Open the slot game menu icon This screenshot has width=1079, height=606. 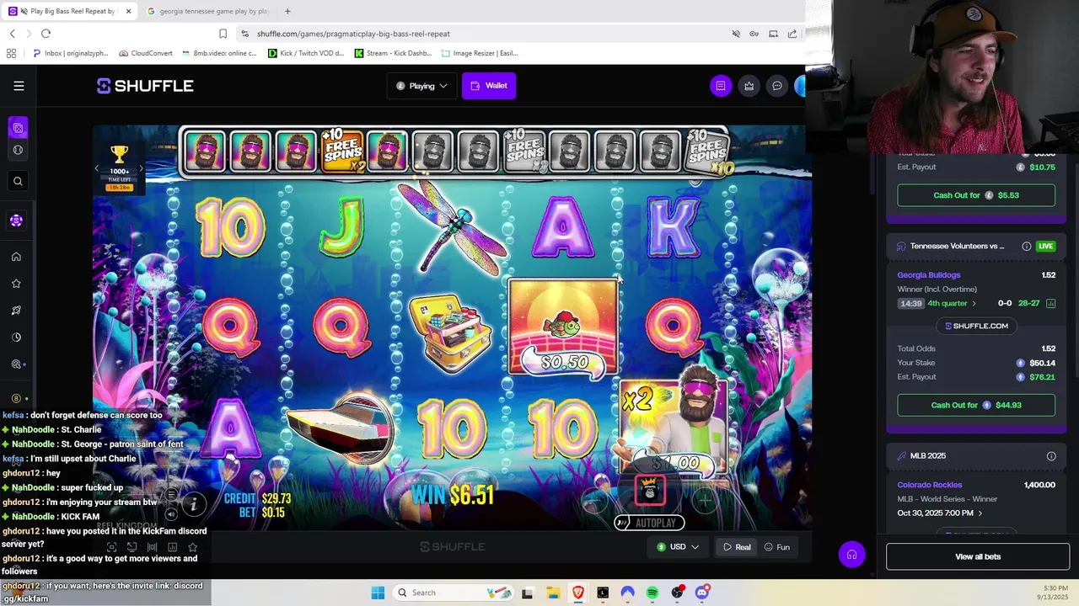click(x=170, y=494)
